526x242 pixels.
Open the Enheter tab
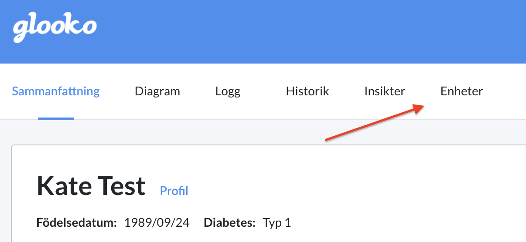462,91
